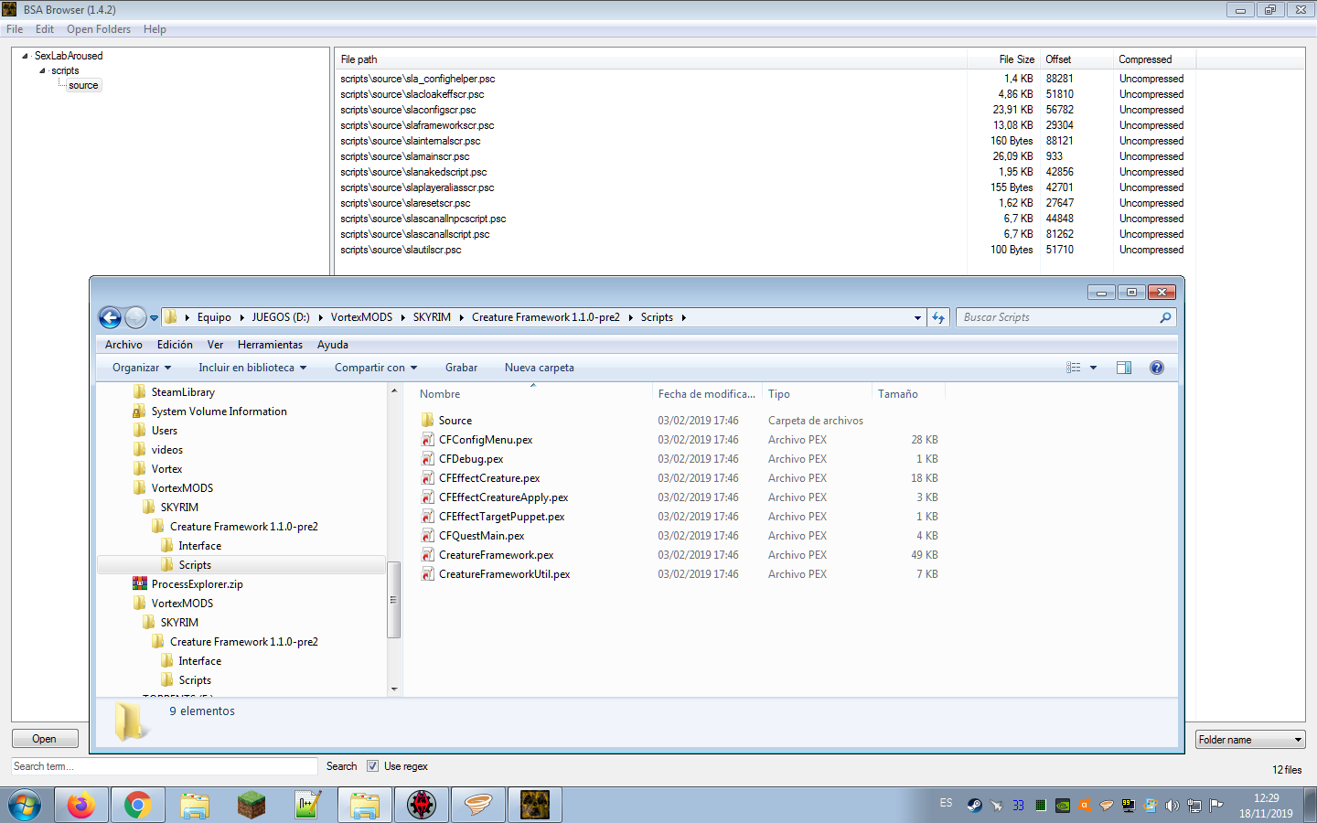Open the Open Folders menu

99,29
